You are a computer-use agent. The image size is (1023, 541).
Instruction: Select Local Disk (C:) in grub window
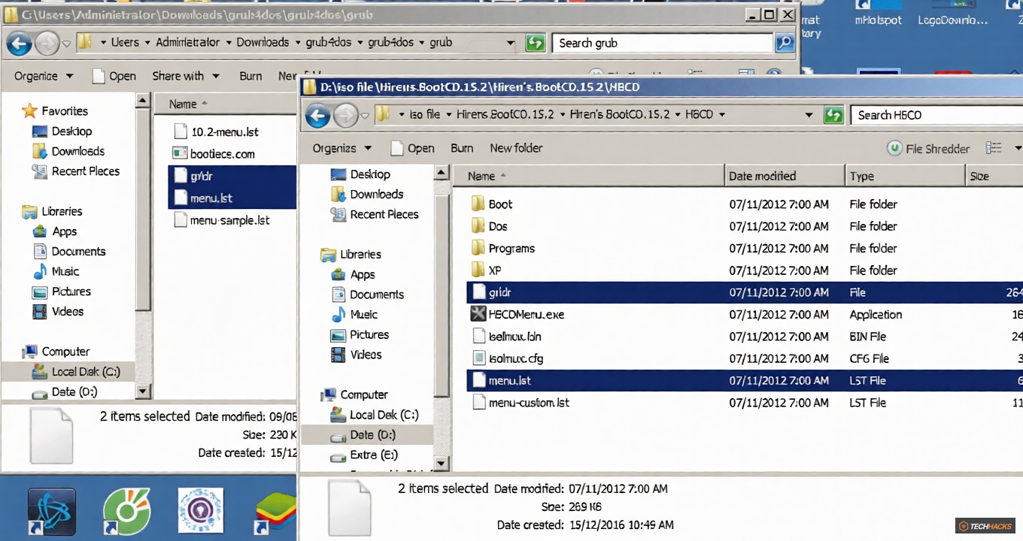tap(76, 372)
